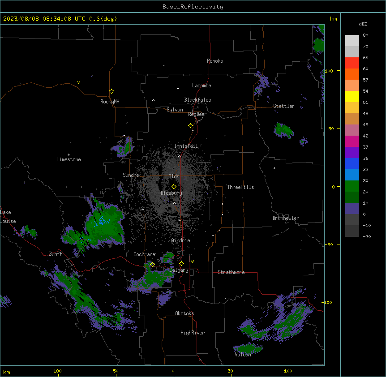Click the white plus marker north of Drumheller
386x377 pixels.
tap(274, 168)
